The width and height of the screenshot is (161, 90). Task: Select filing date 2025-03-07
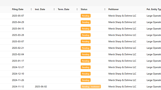pos(18,41)
